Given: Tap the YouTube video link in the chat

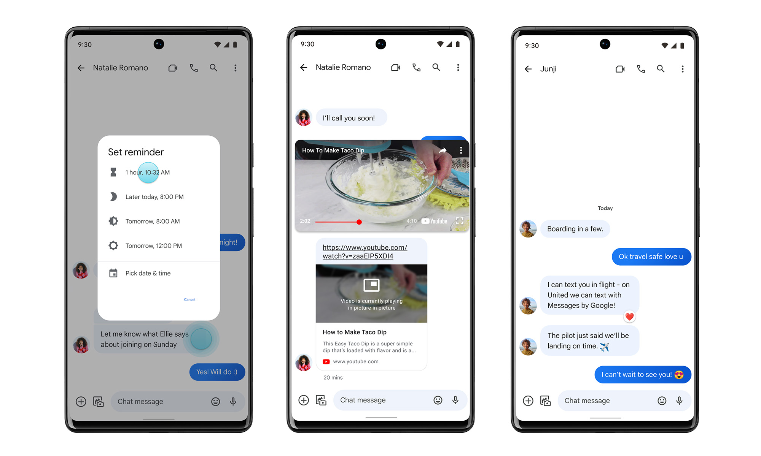Looking at the screenshot, I should [366, 250].
